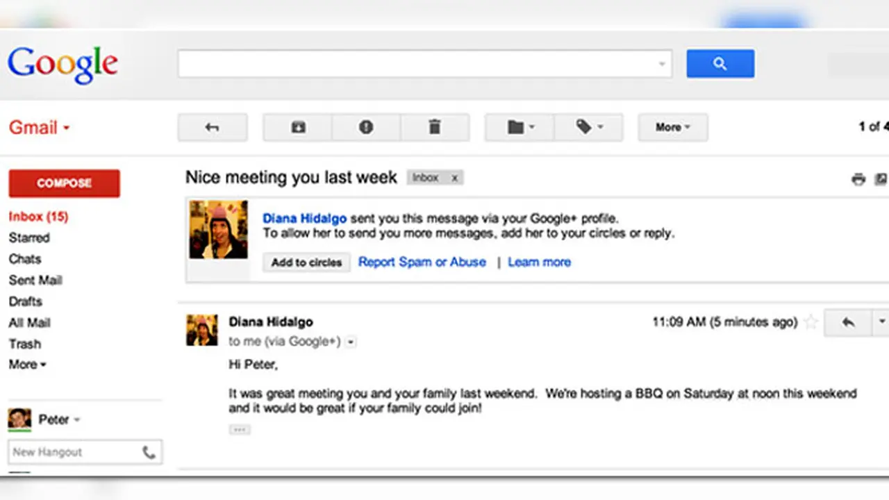Open the Learn more link
This screenshot has width=889, height=500.
(540, 262)
